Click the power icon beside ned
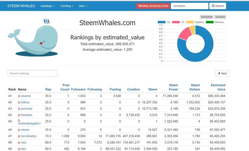 coord(19,143)
